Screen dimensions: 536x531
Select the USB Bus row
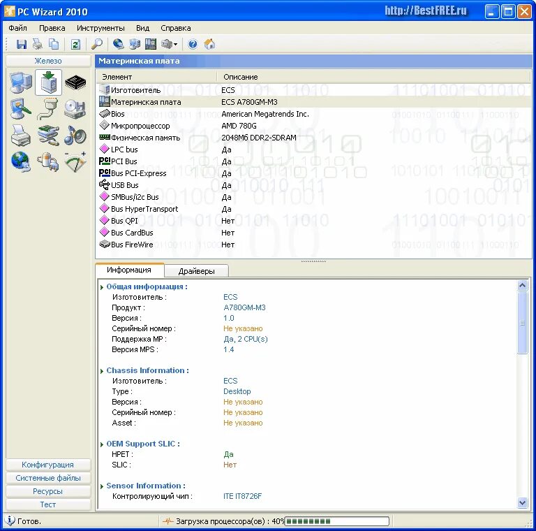pos(314,185)
